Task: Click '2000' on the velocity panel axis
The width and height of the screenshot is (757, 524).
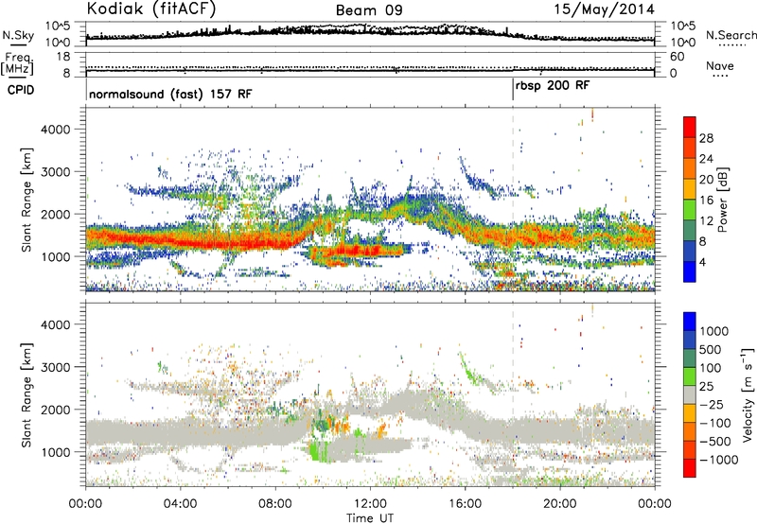Action: (x=55, y=410)
